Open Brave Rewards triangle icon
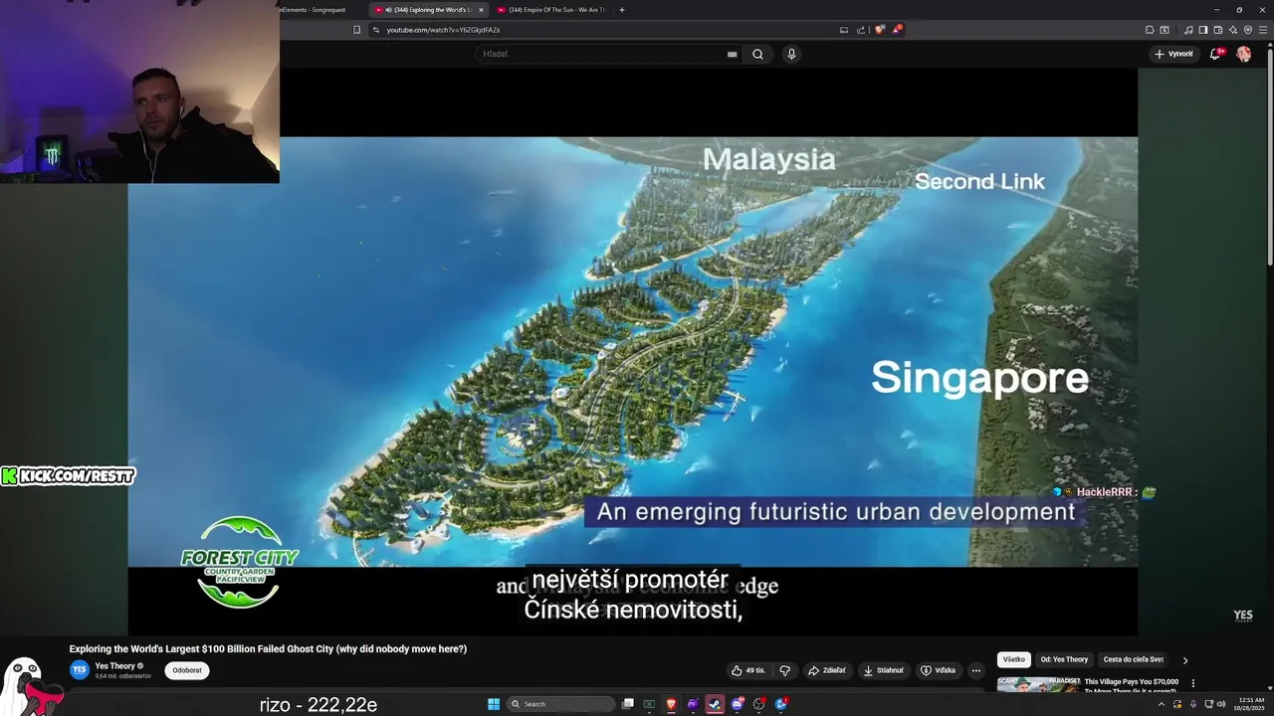The width and height of the screenshot is (1274, 716). tap(897, 30)
